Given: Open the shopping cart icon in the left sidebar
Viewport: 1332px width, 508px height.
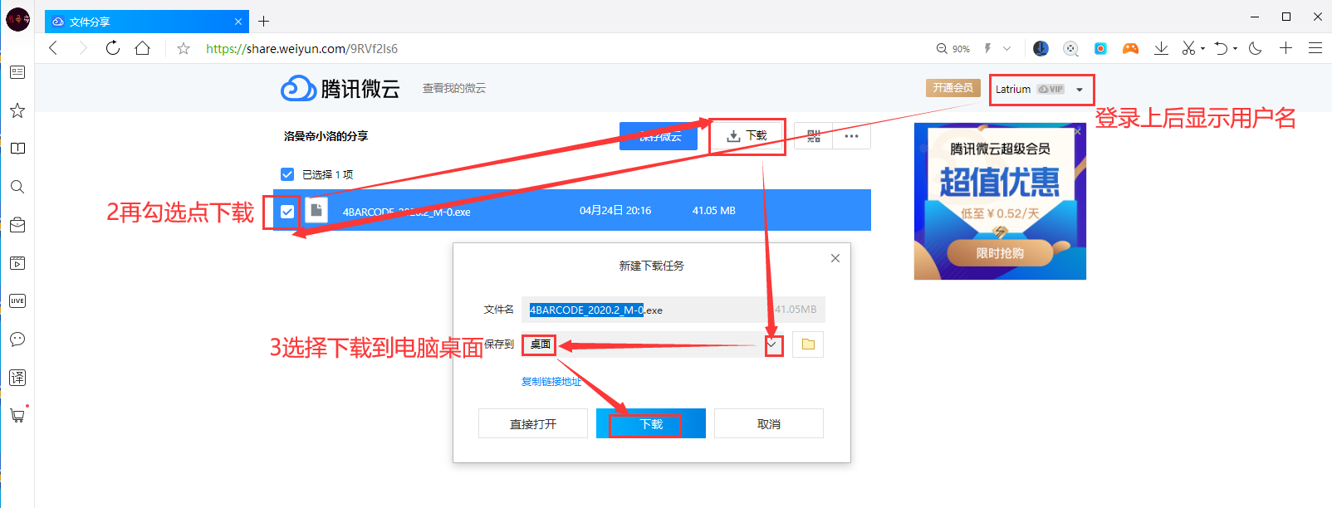Looking at the screenshot, I should coord(17,415).
